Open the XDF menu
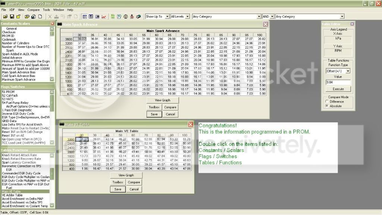Viewport: 382px width, 215px height. click(12, 10)
